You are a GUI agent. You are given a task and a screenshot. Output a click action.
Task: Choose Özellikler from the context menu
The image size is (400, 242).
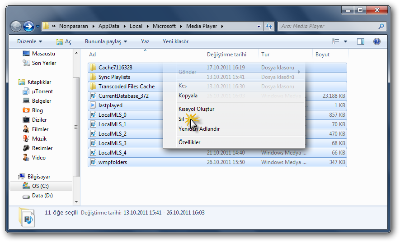[234, 142]
